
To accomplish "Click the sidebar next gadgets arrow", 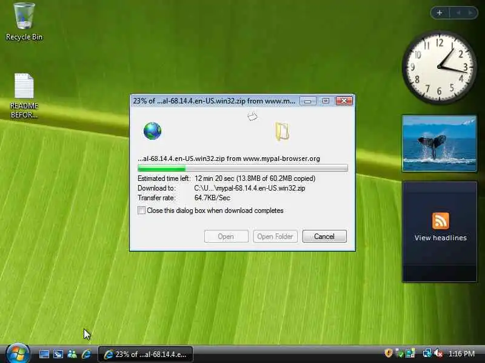I will (470, 13).
